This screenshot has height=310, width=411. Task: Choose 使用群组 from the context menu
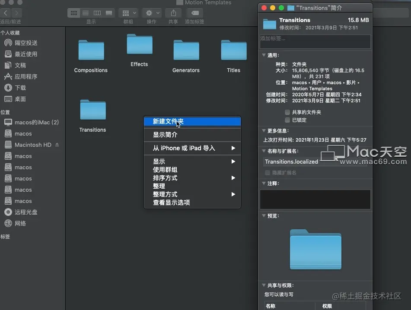coord(192,170)
